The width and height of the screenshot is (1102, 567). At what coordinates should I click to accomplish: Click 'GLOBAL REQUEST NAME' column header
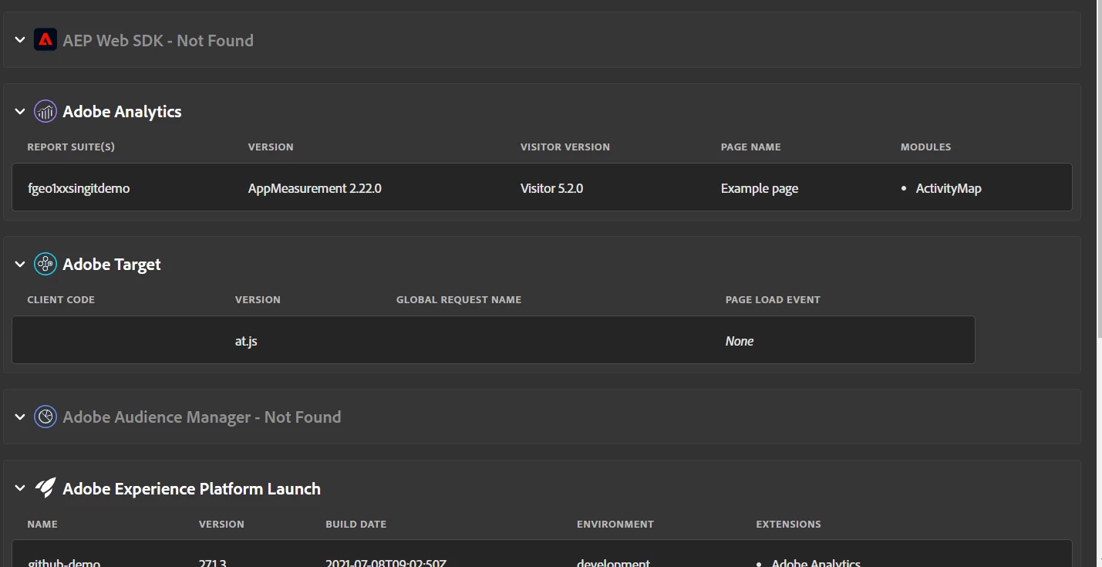coord(459,299)
